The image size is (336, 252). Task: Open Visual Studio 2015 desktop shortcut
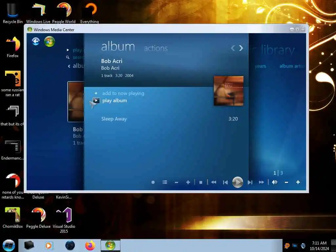[64, 220]
